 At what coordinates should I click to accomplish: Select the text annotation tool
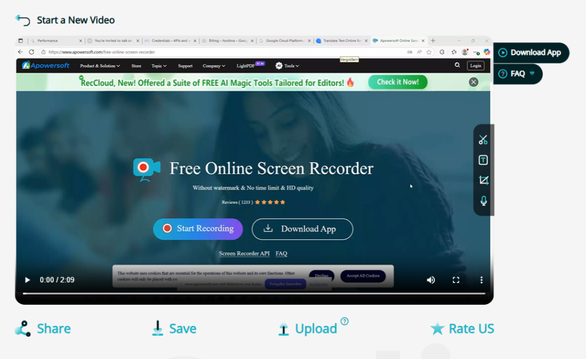[x=483, y=160]
